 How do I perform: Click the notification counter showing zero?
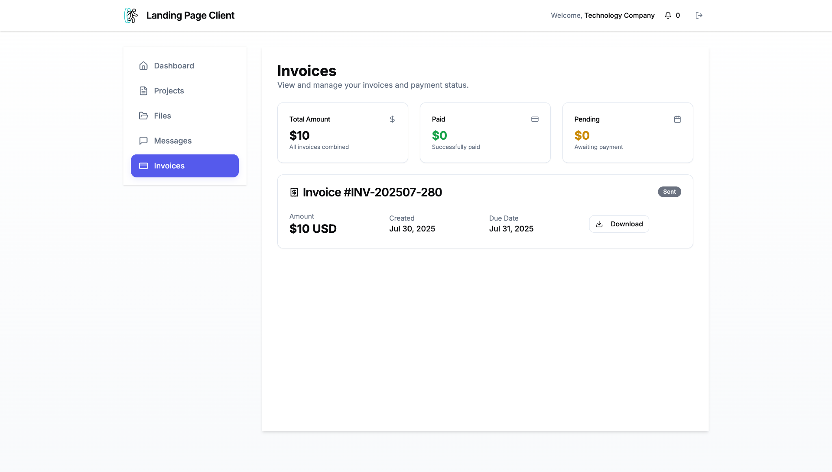coord(679,15)
